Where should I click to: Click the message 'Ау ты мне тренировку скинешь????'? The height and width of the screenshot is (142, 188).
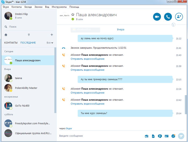pyautogui.click(x=125, y=79)
